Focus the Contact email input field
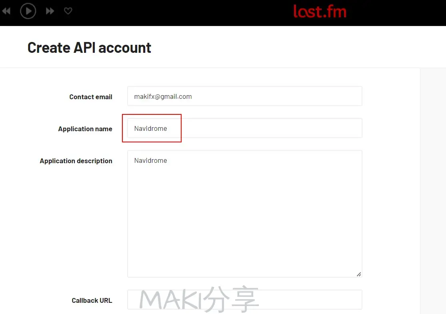Screen dimensions: 446x314 pyautogui.click(x=245, y=96)
